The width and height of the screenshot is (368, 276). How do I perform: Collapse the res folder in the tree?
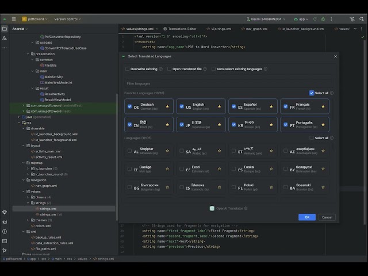[x=19, y=122]
